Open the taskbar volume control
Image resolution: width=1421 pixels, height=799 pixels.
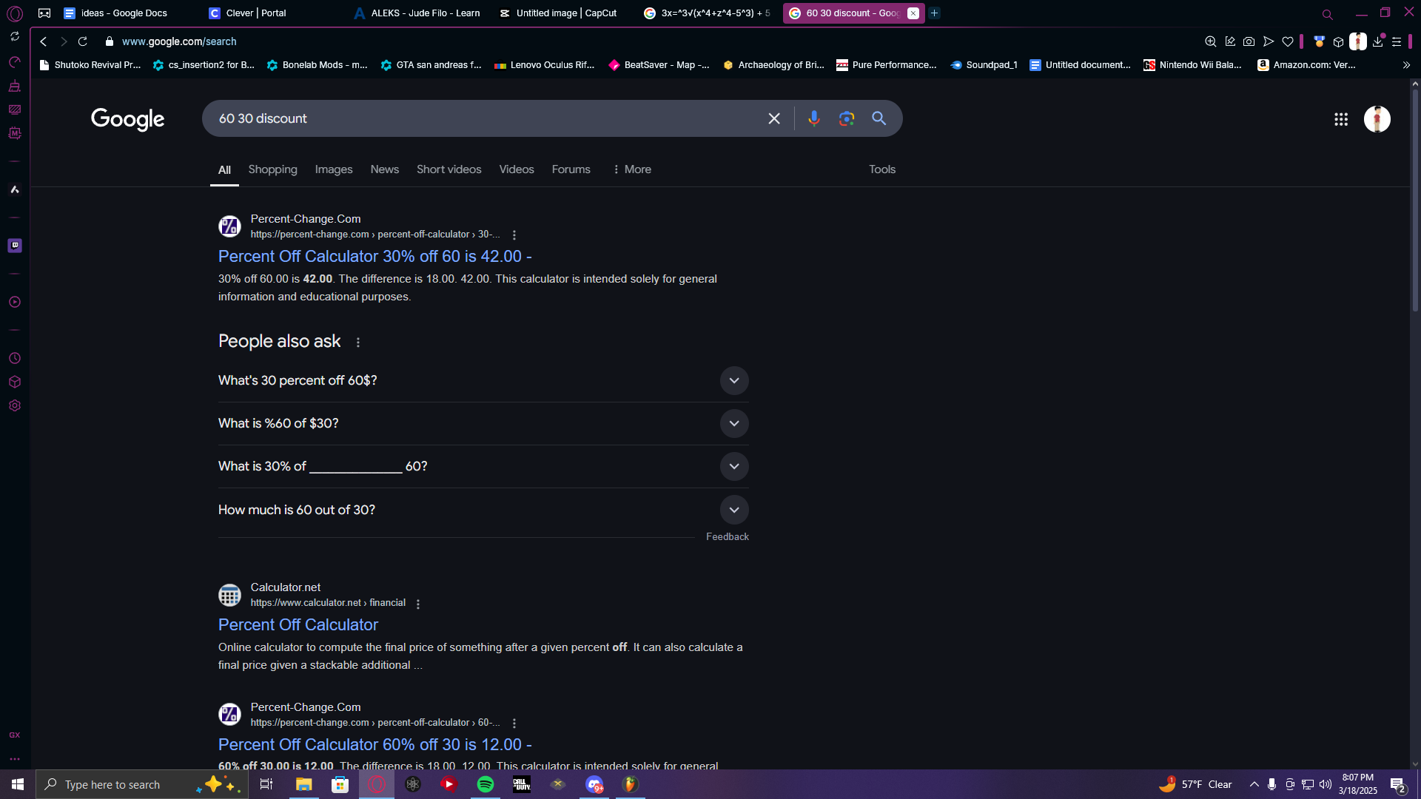(x=1326, y=784)
